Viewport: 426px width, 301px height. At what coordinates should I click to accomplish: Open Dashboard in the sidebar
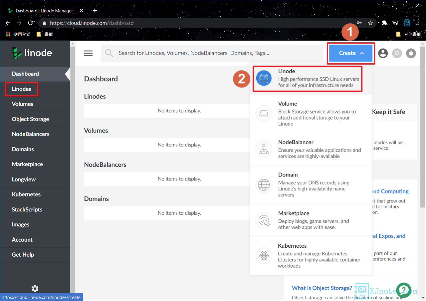[x=35, y=74]
